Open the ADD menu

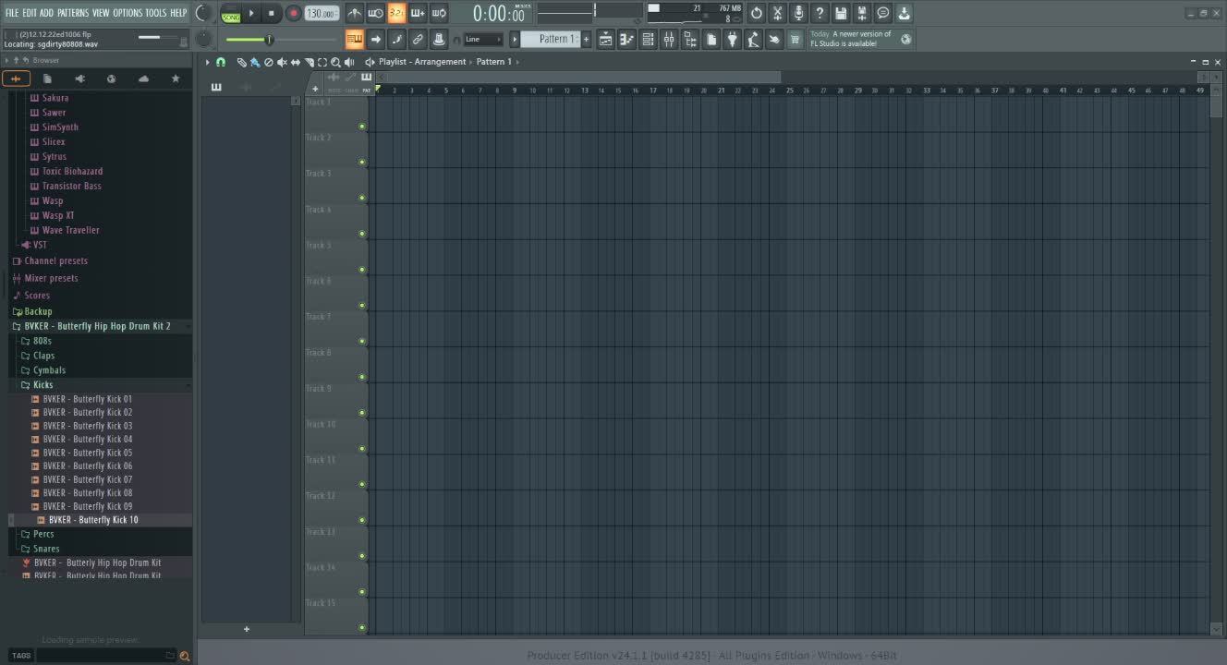47,13
